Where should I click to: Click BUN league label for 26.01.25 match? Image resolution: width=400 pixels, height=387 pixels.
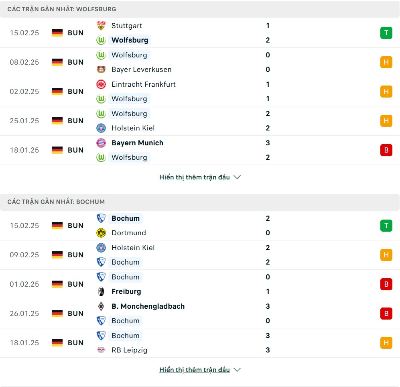(75, 314)
